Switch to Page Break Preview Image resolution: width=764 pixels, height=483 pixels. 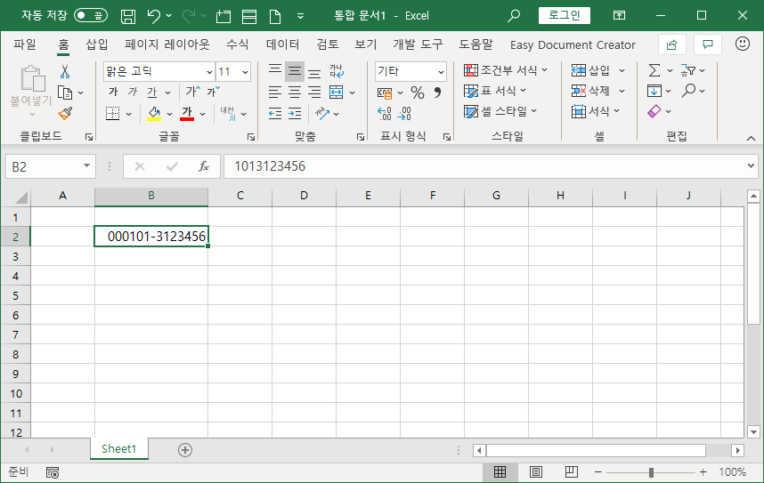click(x=571, y=471)
